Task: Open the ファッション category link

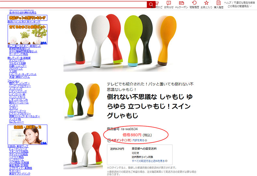Action: point(13,81)
